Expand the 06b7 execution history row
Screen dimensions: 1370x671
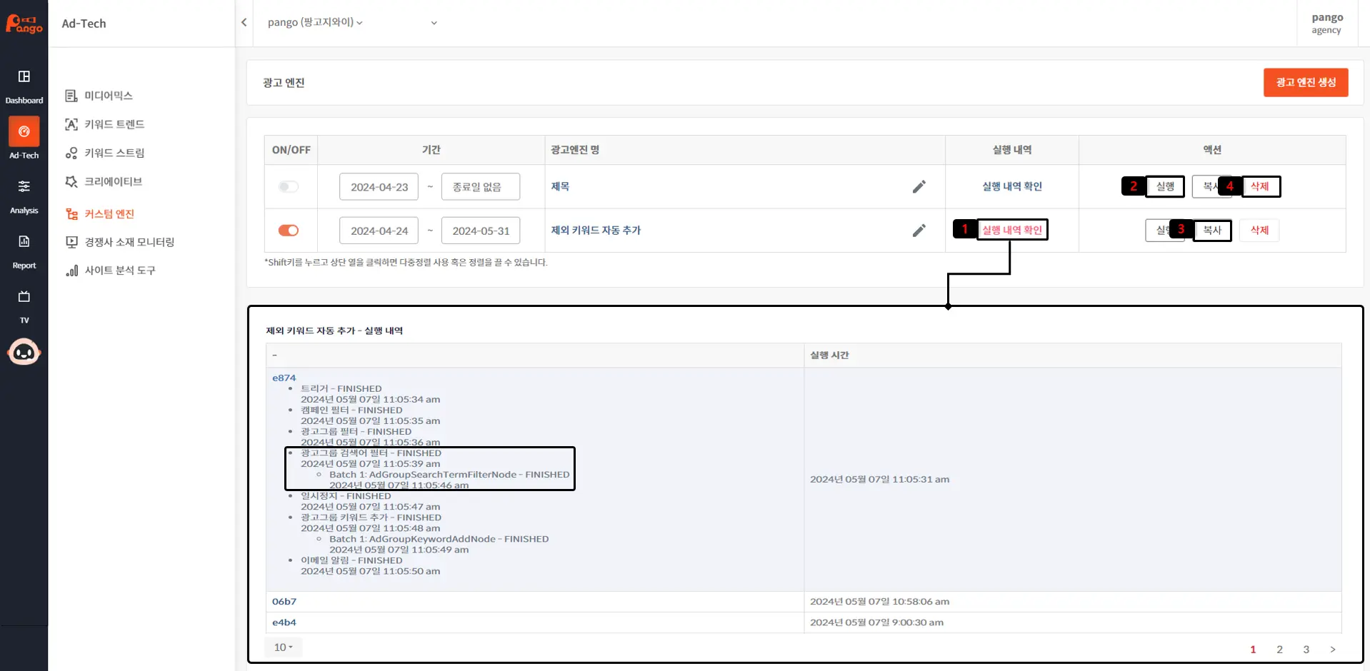(284, 602)
